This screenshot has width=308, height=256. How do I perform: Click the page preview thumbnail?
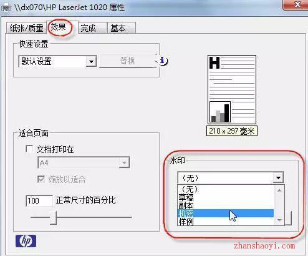(232, 89)
